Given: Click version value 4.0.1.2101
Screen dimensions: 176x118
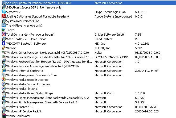Looking at the screenshot, I should [x=142, y=44].
